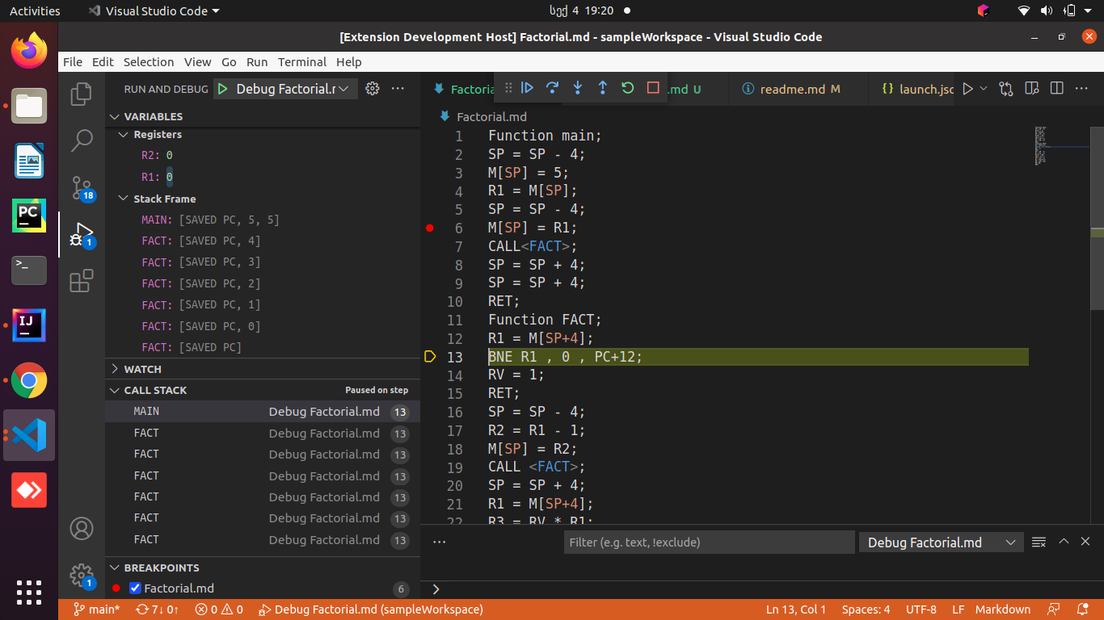Click the debug Step Into button
This screenshot has height=620, width=1104.
[578, 88]
